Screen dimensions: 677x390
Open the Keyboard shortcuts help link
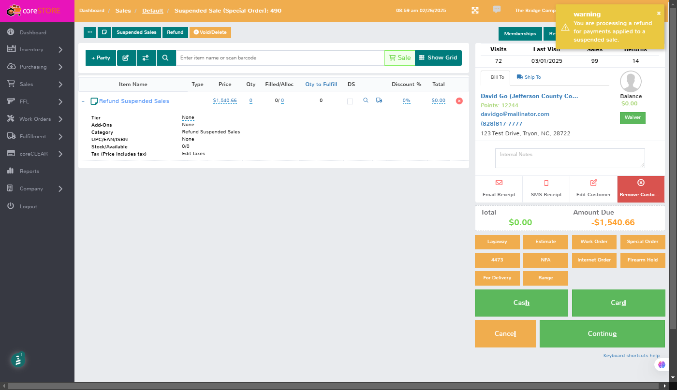[632, 356]
